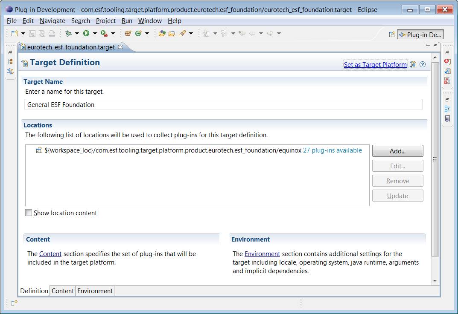Open the Problems fast view icon
Viewport: 458px width, 314px height.
447,81
